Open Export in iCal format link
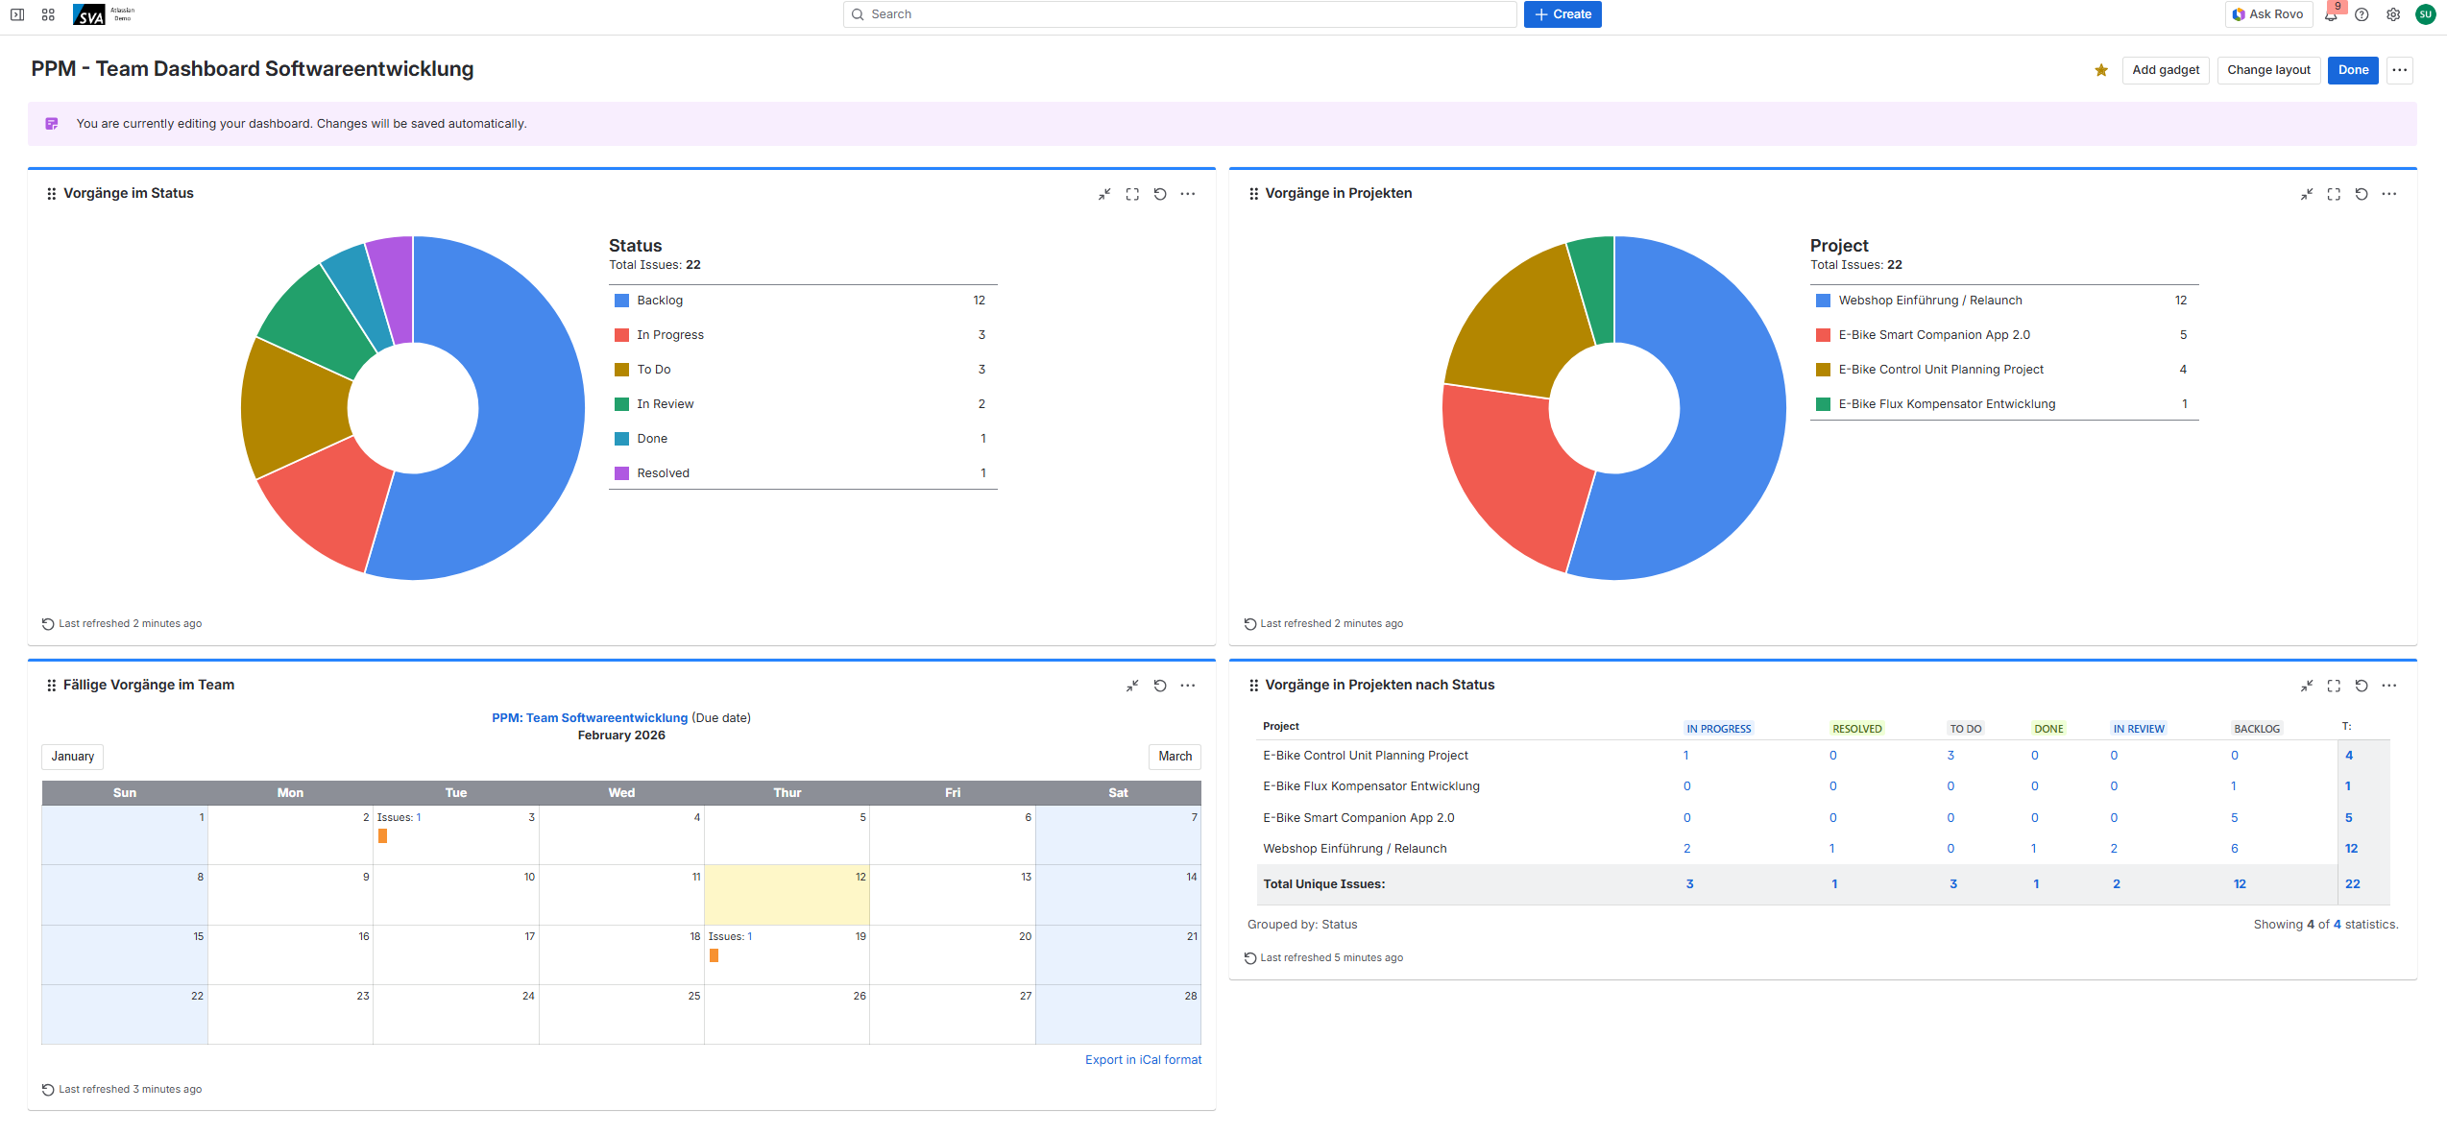The image size is (2447, 1134). tap(1143, 1060)
